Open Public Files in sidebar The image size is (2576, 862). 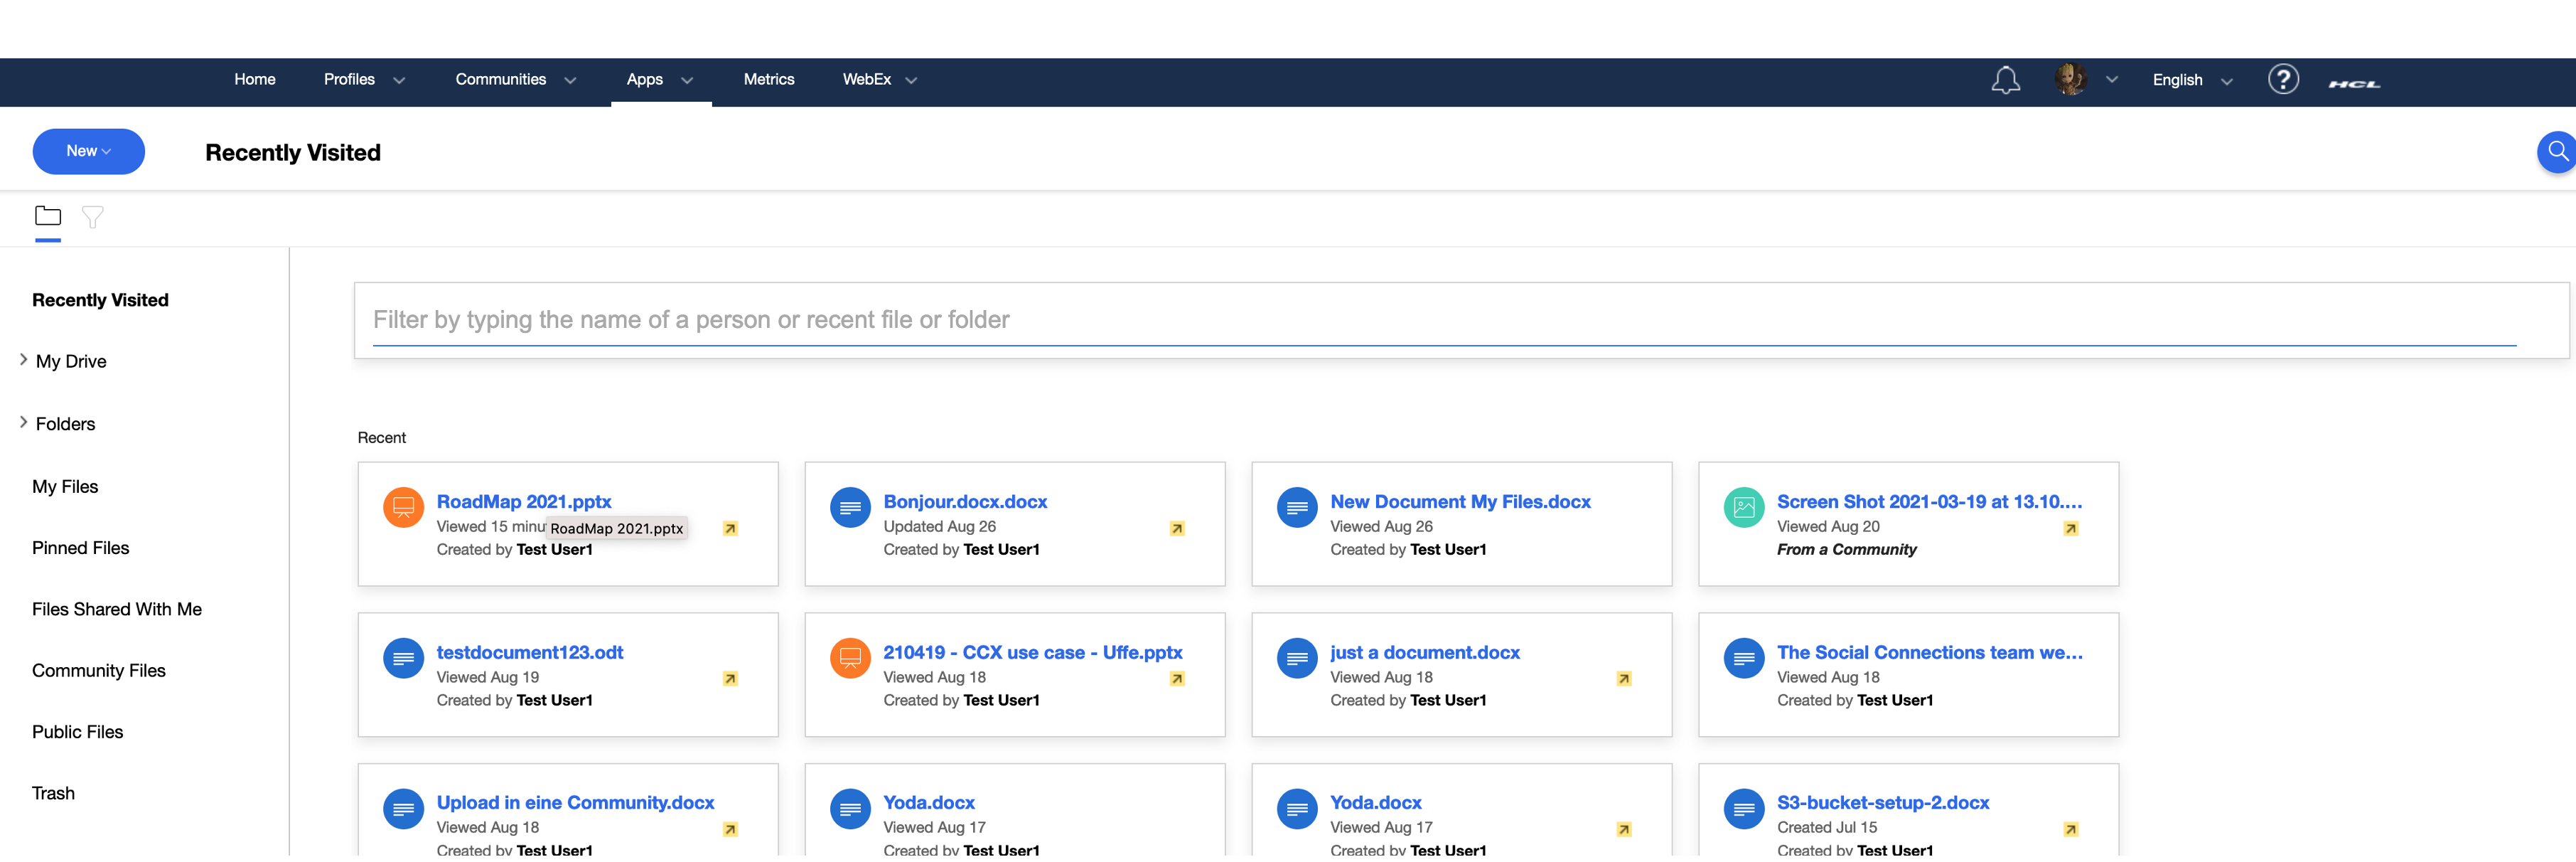[x=78, y=733]
